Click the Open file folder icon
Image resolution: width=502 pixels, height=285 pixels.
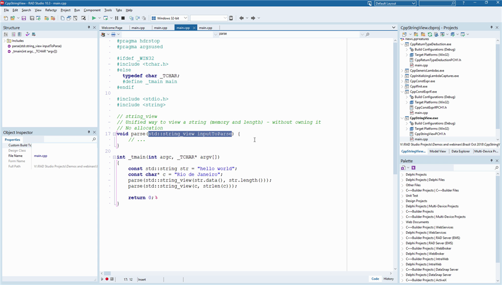(13, 18)
